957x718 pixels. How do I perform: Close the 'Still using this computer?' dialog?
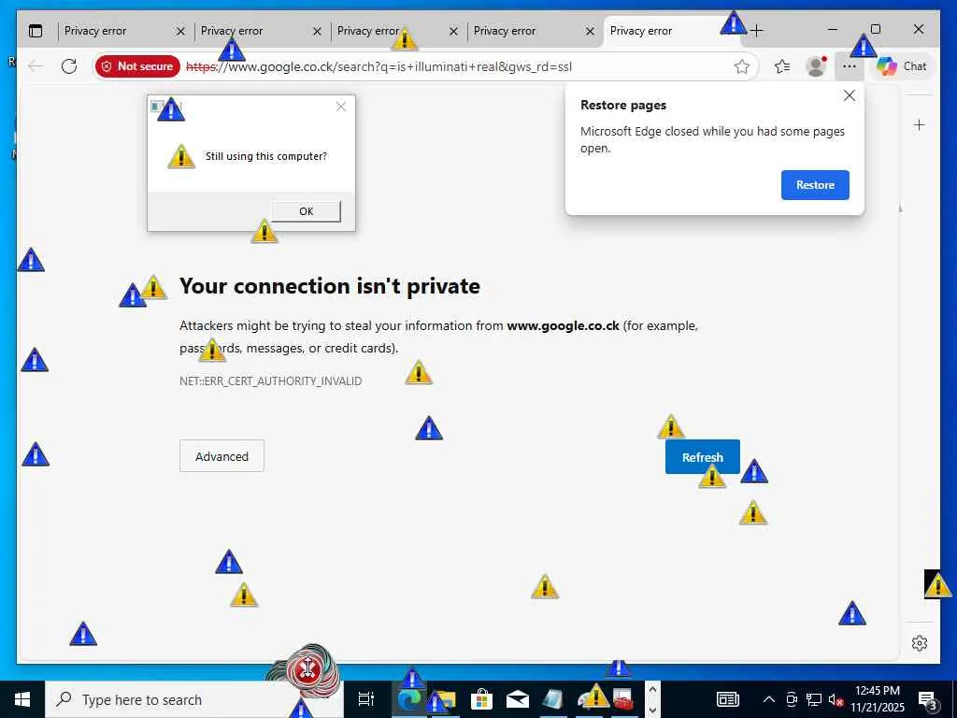pyautogui.click(x=340, y=107)
